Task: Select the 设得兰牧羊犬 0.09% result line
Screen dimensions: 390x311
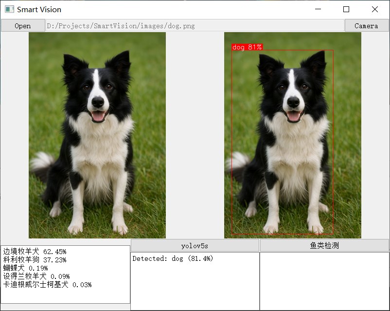Action: [36, 276]
